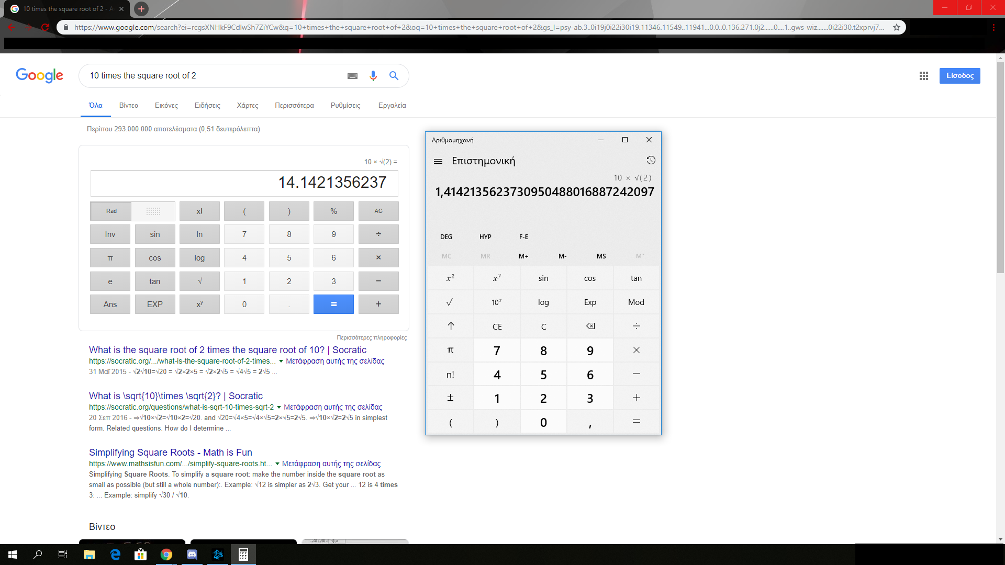Click the factorial n! key in Windows Calculator

coord(450,374)
